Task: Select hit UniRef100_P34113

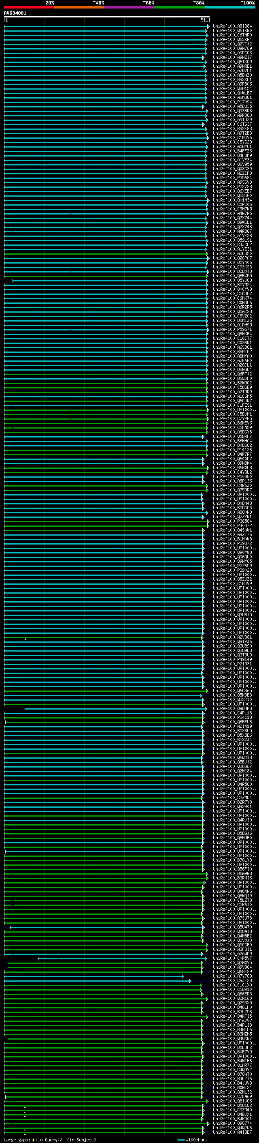Action: pyautogui.click(x=232, y=718)
